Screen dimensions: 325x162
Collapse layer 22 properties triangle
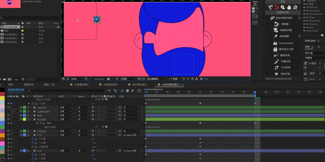[x=21, y=119]
